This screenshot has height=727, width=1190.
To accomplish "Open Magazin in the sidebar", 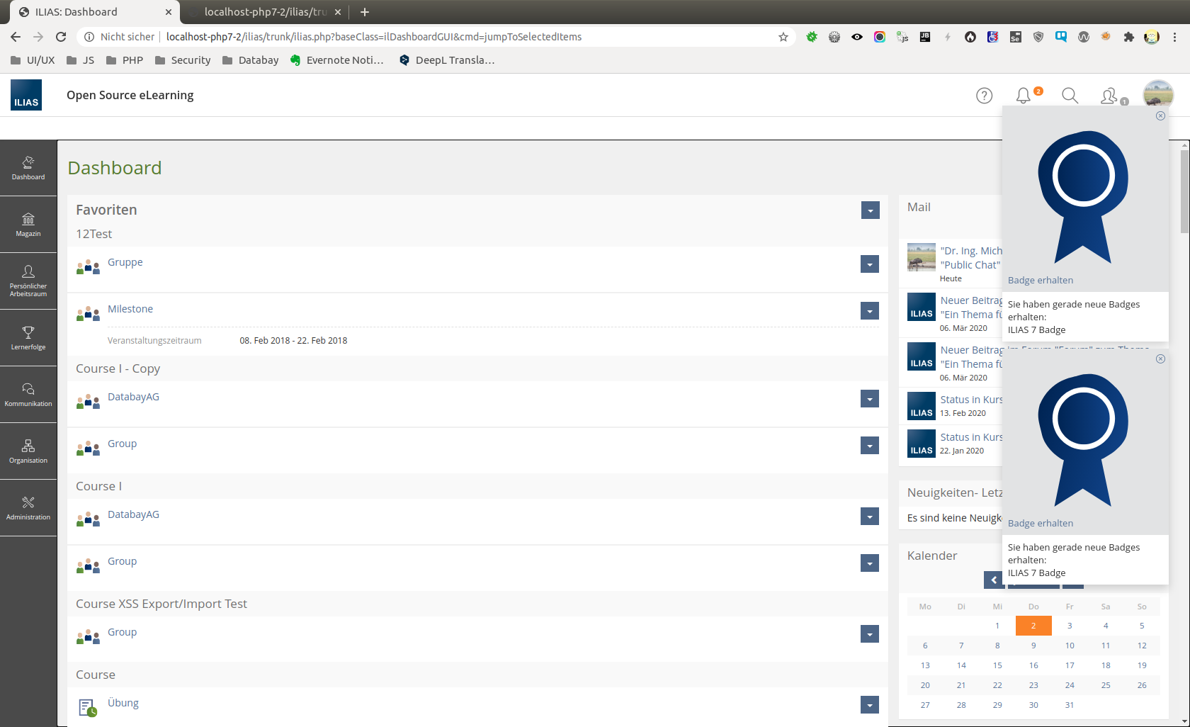I will pyautogui.click(x=28, y=225).
